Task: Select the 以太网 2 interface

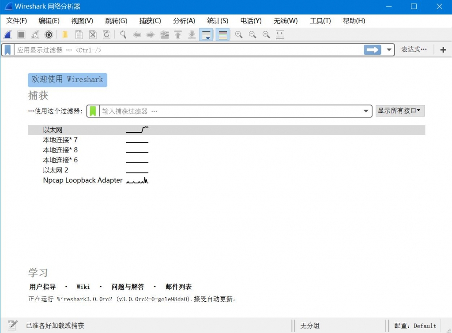Action: click(x=226, y=170)
